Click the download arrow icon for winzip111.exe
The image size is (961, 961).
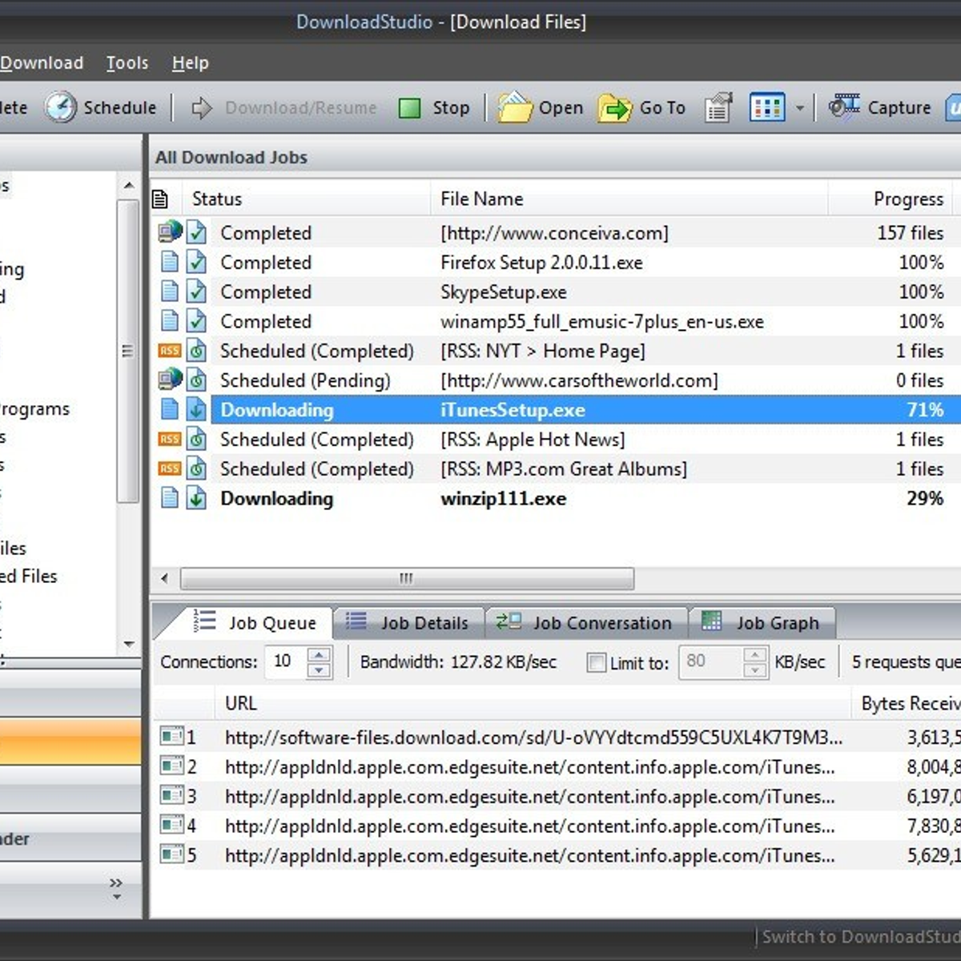[x=197, y=497]
